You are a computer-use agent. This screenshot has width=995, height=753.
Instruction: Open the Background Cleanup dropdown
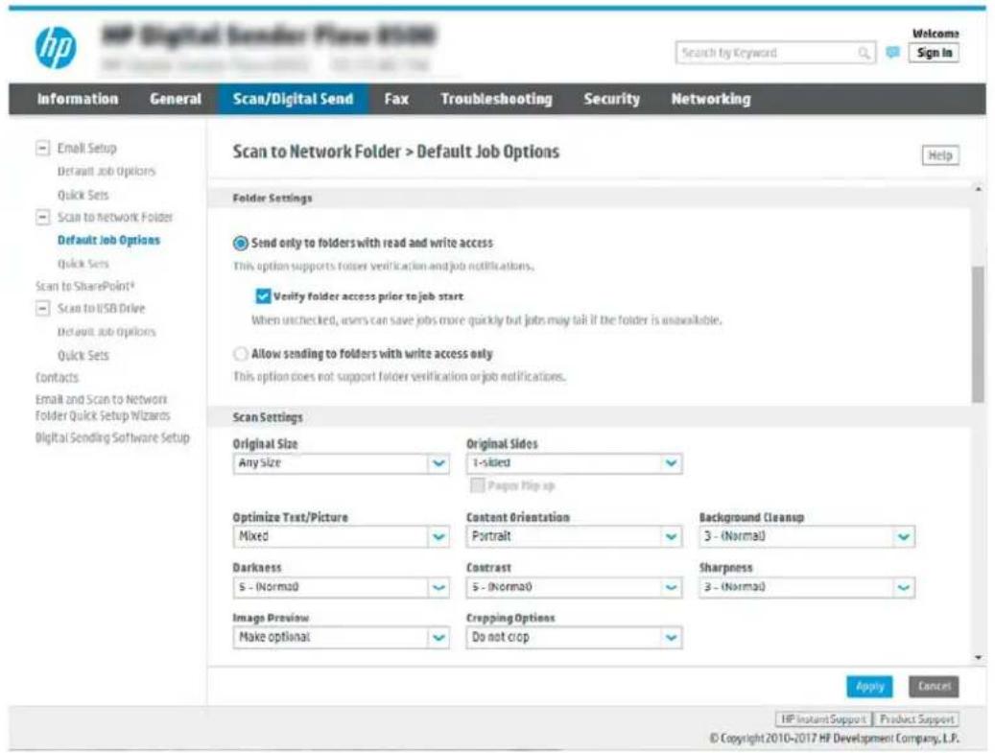807,536
